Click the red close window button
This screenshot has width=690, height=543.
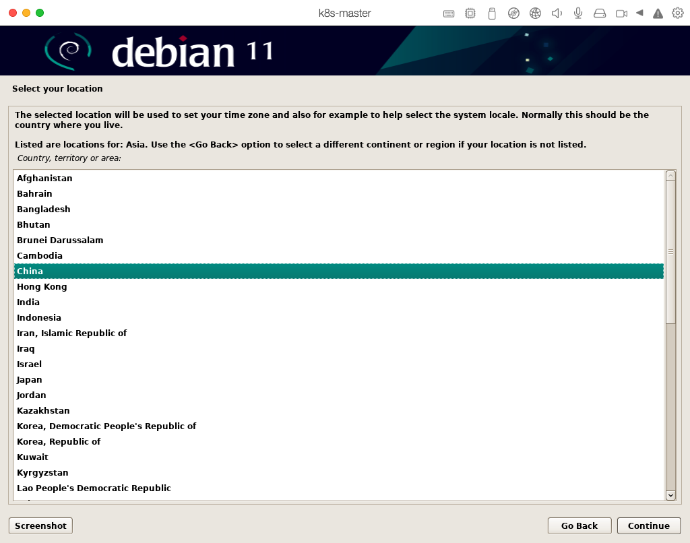coord(13,13)
